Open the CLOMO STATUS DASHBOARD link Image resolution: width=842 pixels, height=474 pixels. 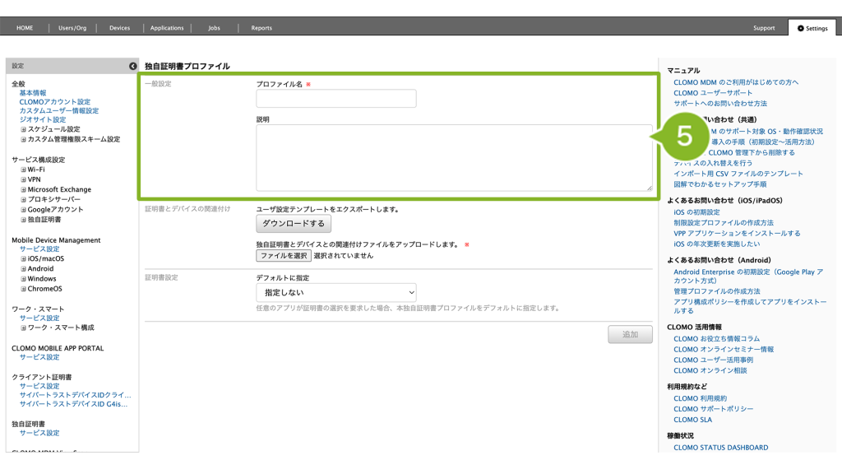click(x=720, y=448)
